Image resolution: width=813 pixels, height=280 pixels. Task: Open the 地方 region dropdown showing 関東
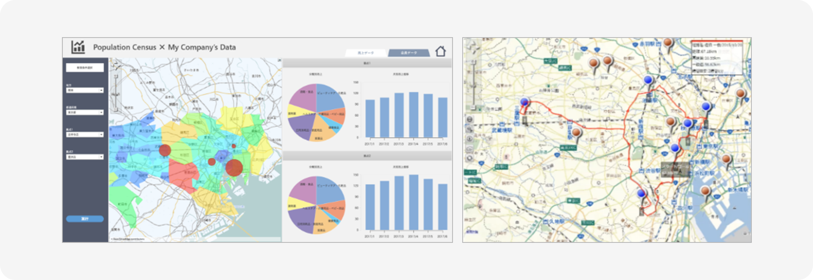click(85, 90)
